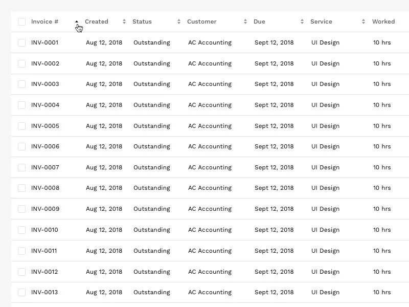Click Outstanding status of INV-0001
409x307 pixels.
click(x=152, y=42)
